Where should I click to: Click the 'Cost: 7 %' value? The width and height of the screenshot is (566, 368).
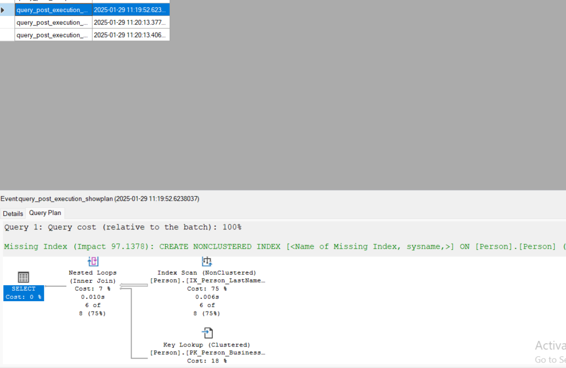click(x=93, y=288)
